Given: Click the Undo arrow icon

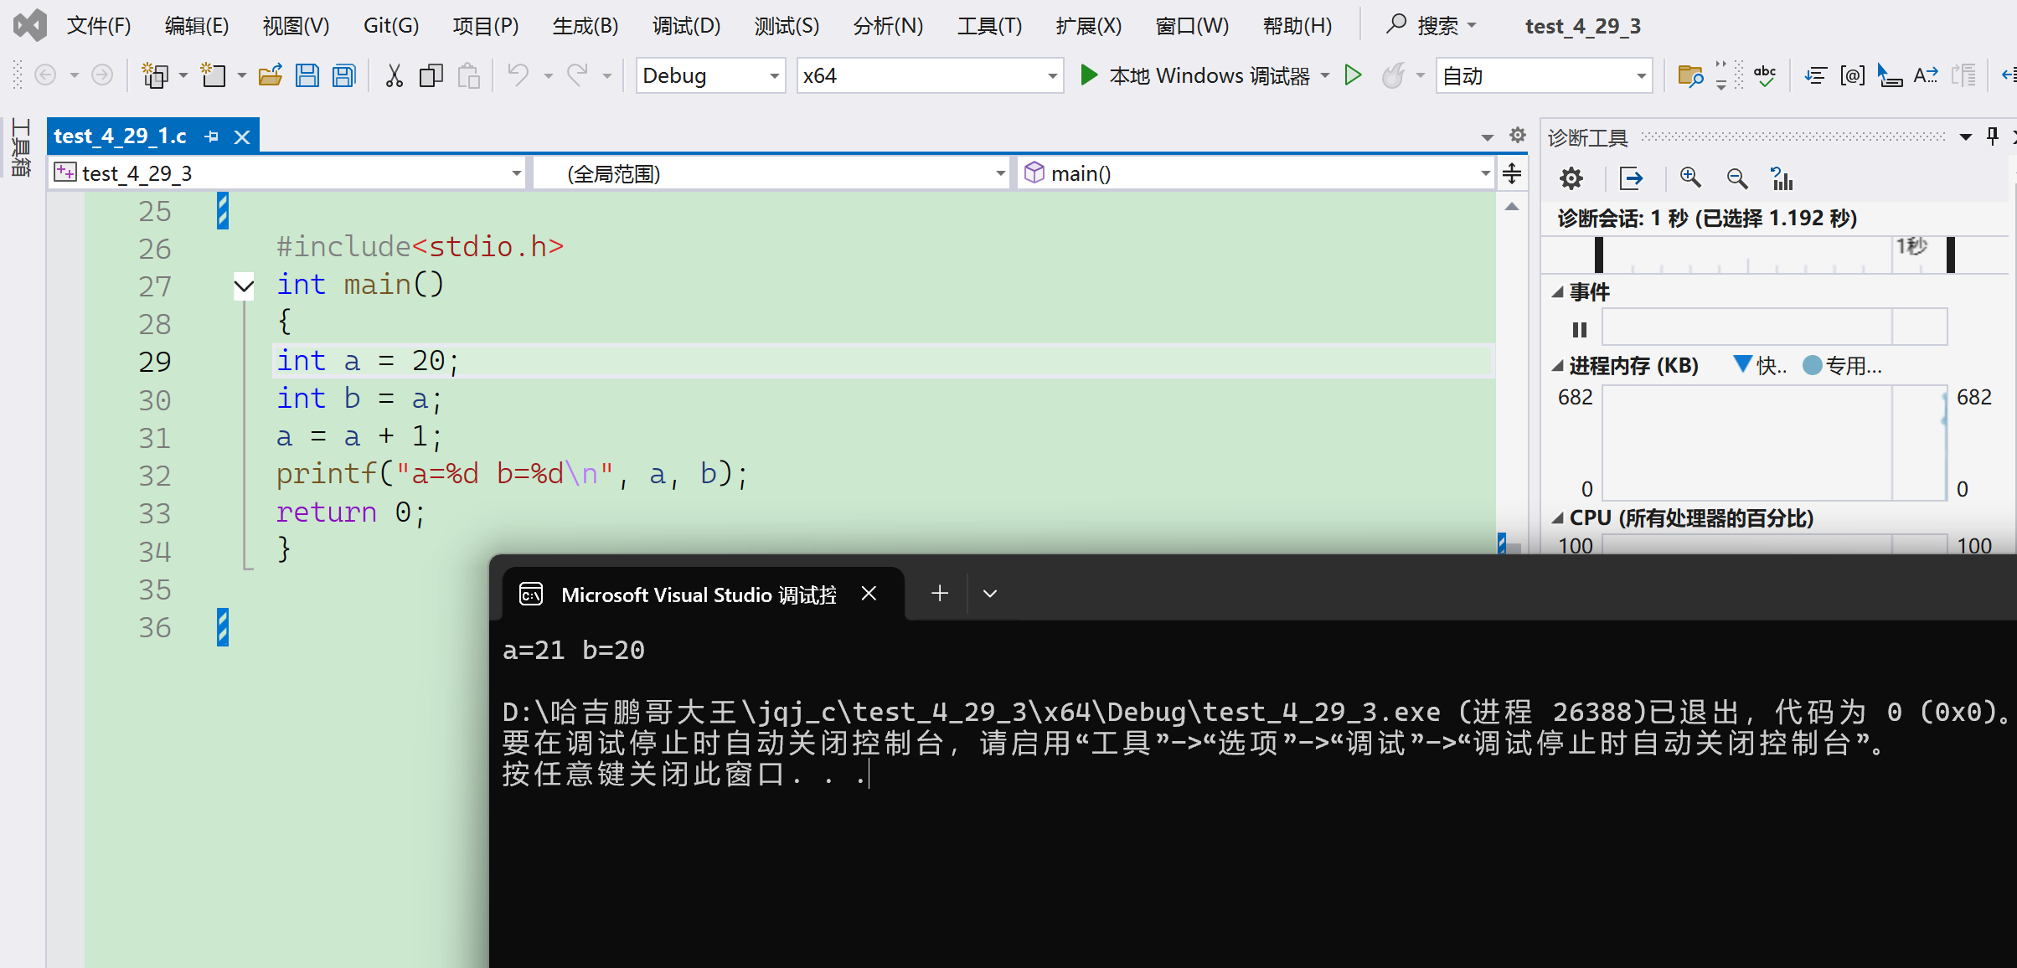Looking at the screenshot, I should 518,76.
